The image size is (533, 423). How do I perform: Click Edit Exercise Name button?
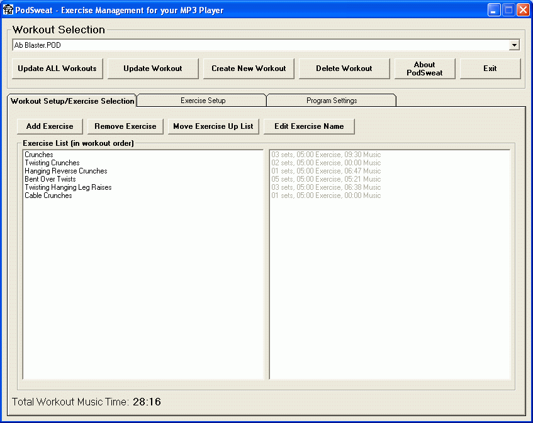click(x=309, y=126)
